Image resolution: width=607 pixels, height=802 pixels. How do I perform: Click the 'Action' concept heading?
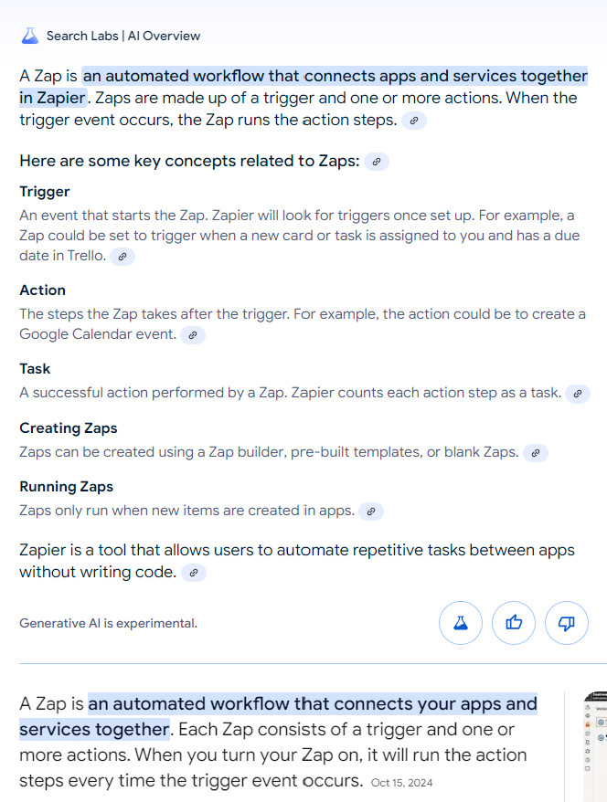click(x=42, y=290)
